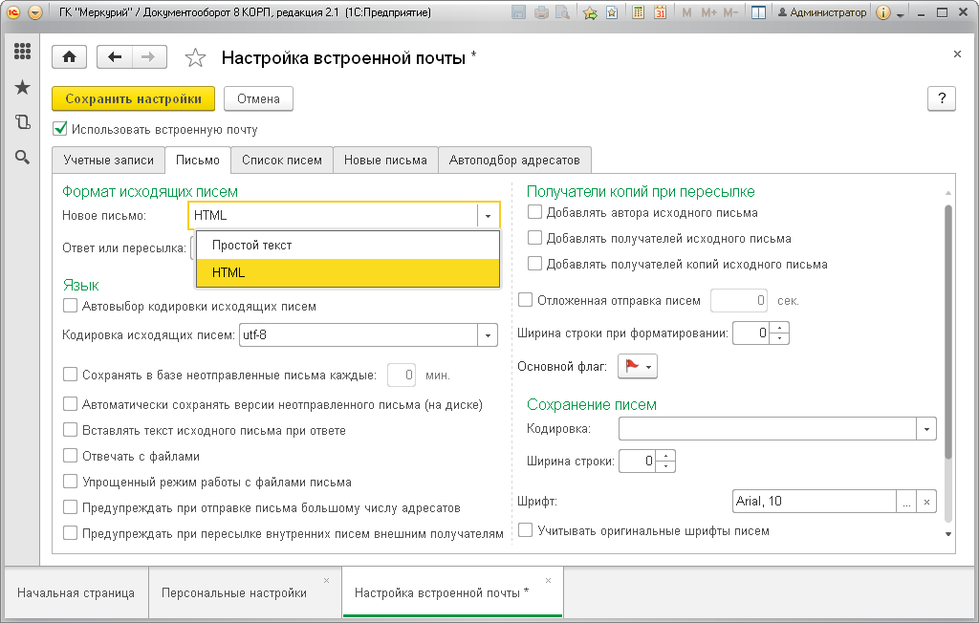Check Предупреждать при пересылке внутренних писем внешним получателям

70,532
